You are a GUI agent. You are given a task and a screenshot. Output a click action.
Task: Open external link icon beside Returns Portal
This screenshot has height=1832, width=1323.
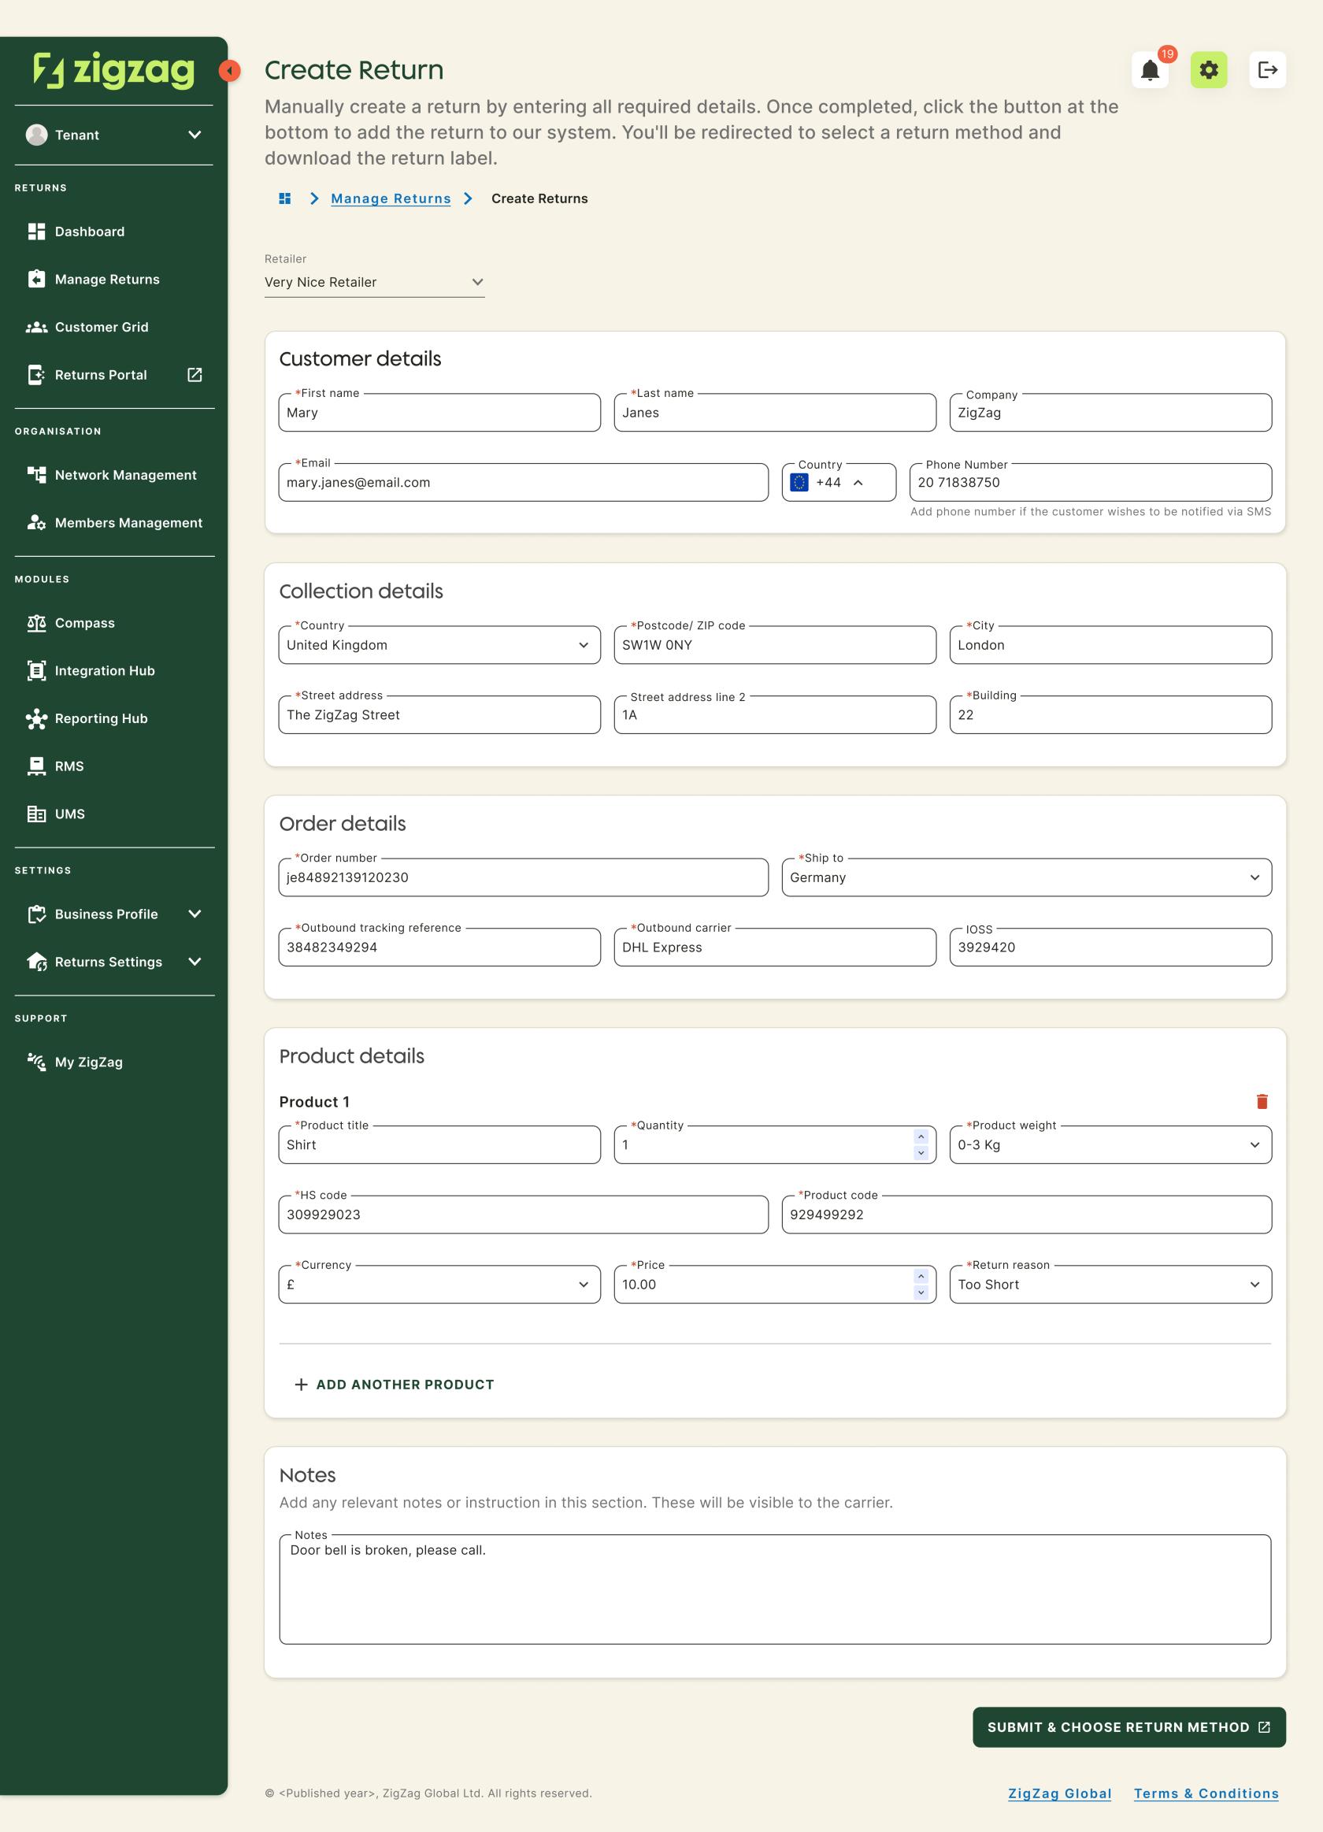click(195, 375)
